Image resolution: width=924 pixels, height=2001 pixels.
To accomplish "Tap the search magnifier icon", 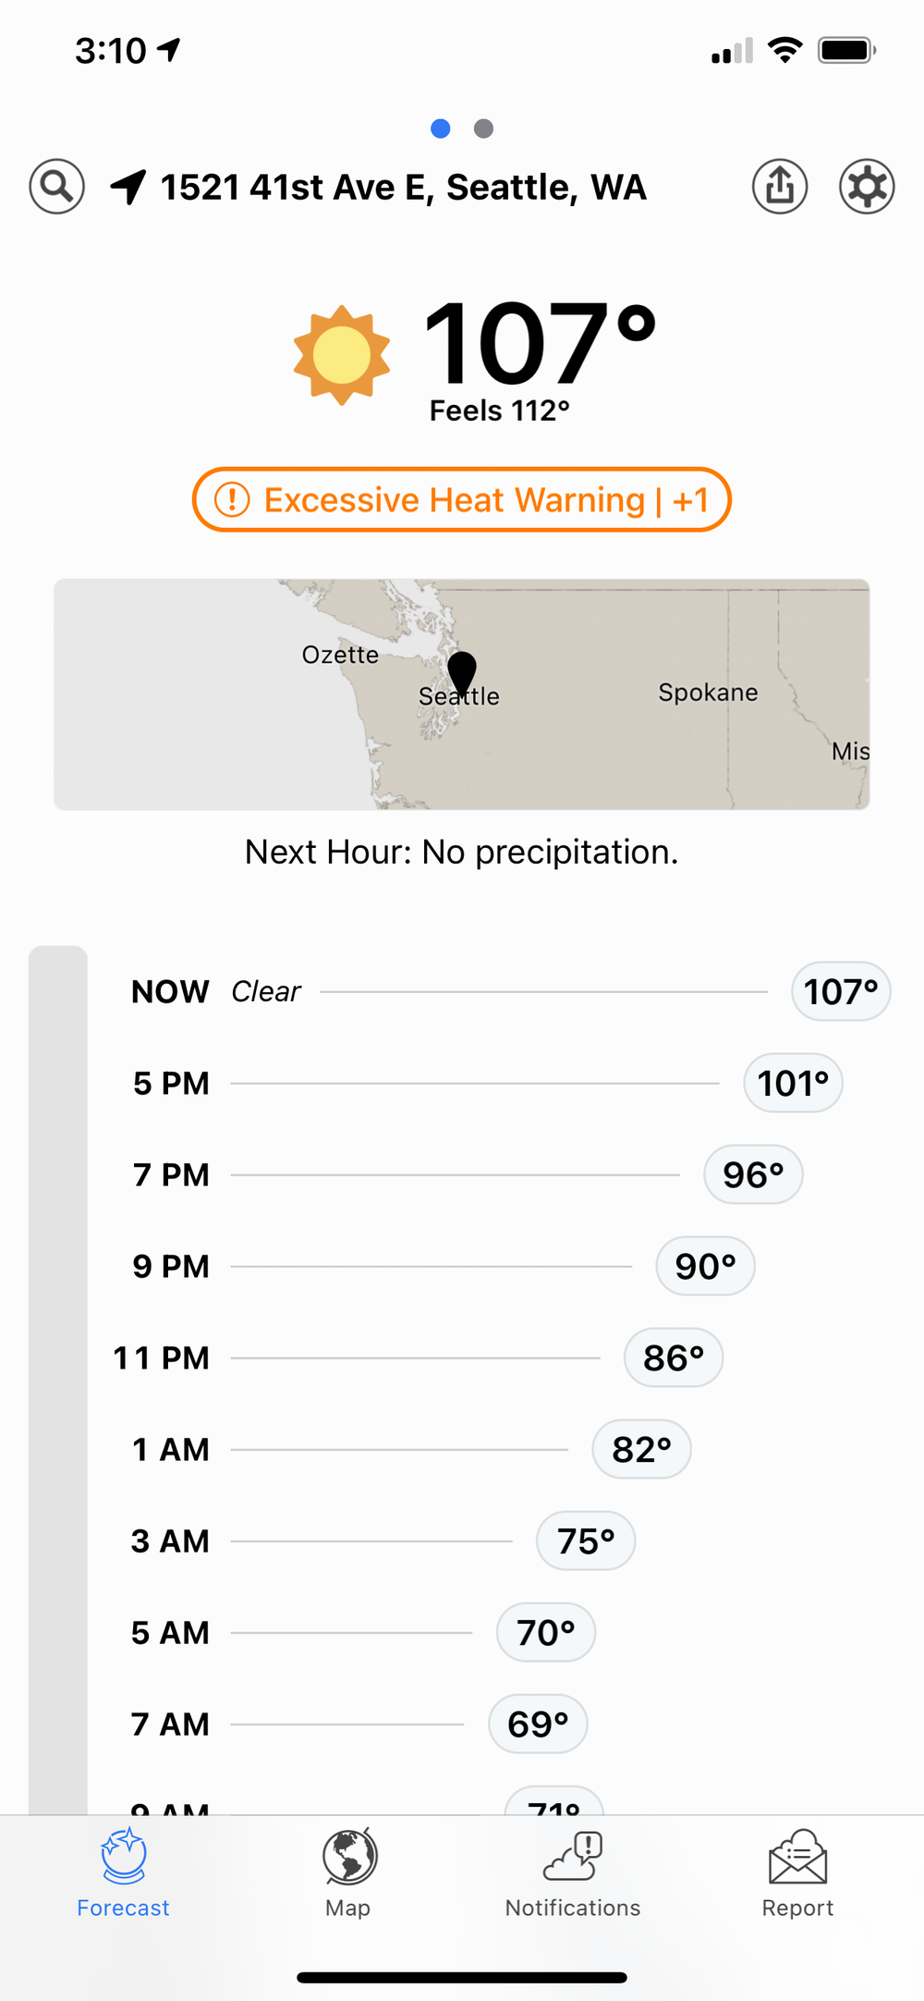I will 56,187.
